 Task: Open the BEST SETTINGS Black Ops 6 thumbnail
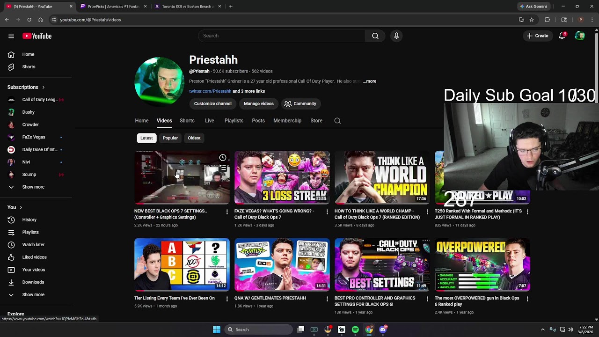(382, 264)
